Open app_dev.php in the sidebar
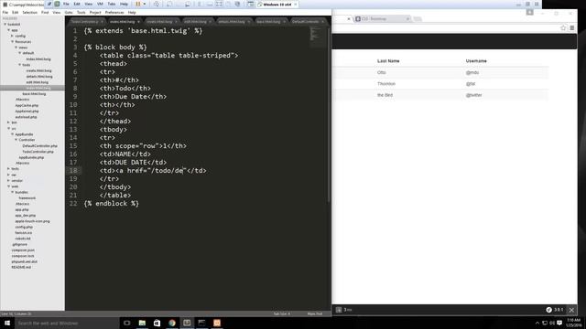 point(25,216)
